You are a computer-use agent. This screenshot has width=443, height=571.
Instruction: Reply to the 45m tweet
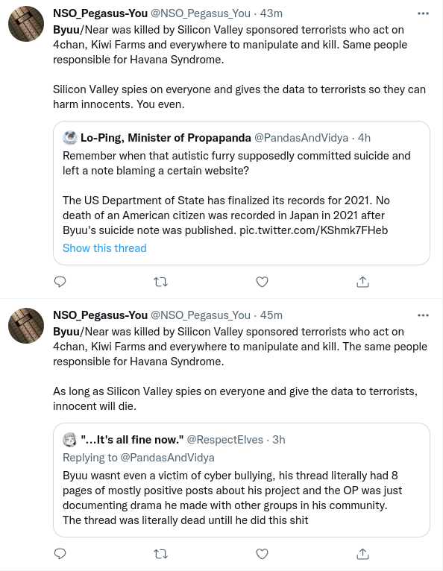coord(60,554)
